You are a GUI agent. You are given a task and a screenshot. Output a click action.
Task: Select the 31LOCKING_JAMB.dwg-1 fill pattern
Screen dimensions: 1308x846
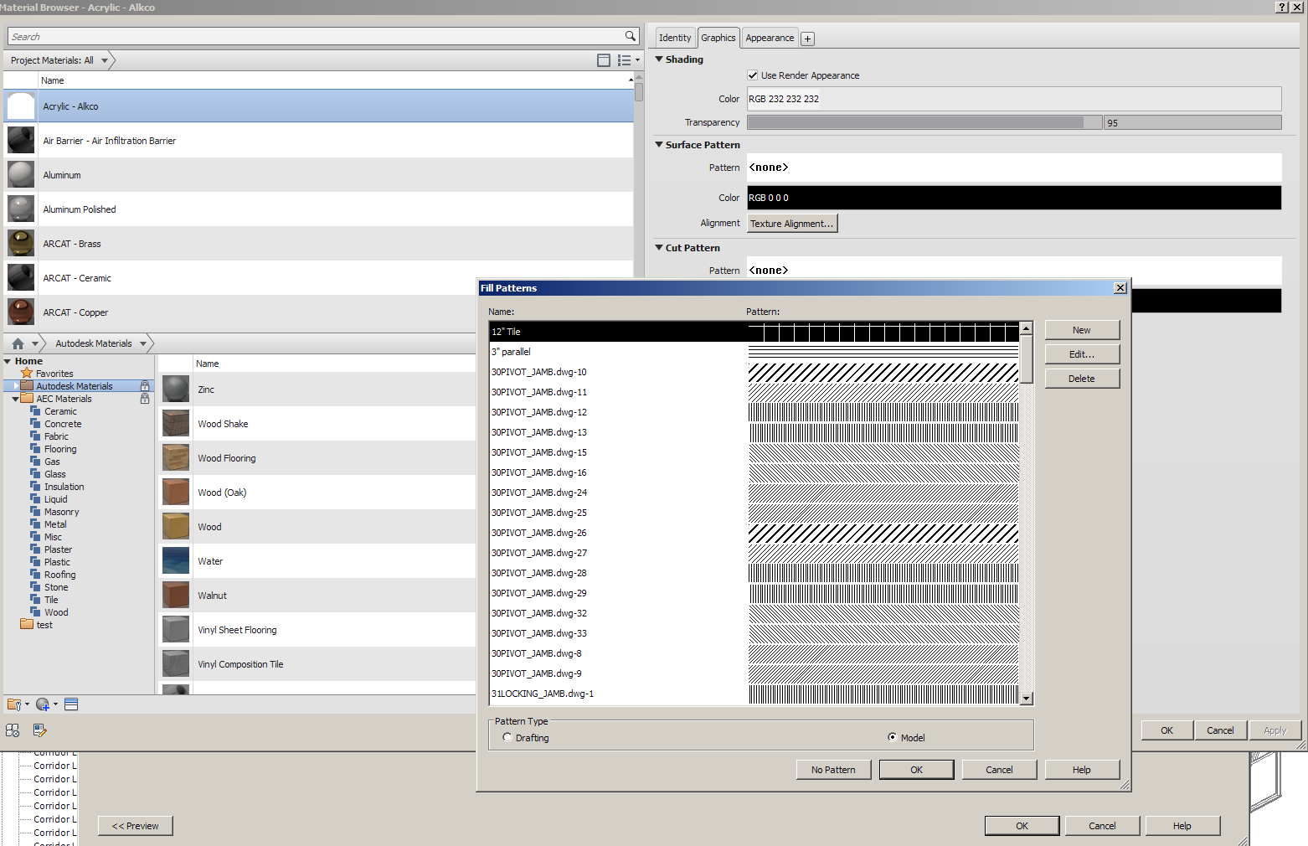tap(754, 694)
